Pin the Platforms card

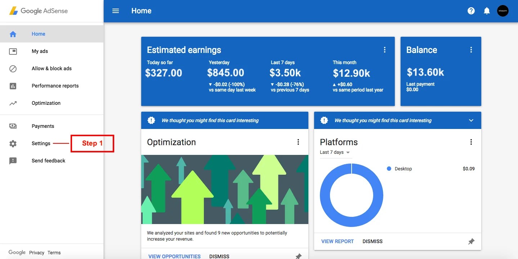pyautogui.click(x=471, y=241)
